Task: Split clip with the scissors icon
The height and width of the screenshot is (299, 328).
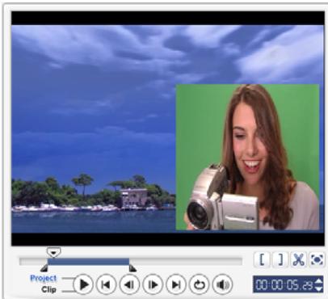Action: coord(299,259)
